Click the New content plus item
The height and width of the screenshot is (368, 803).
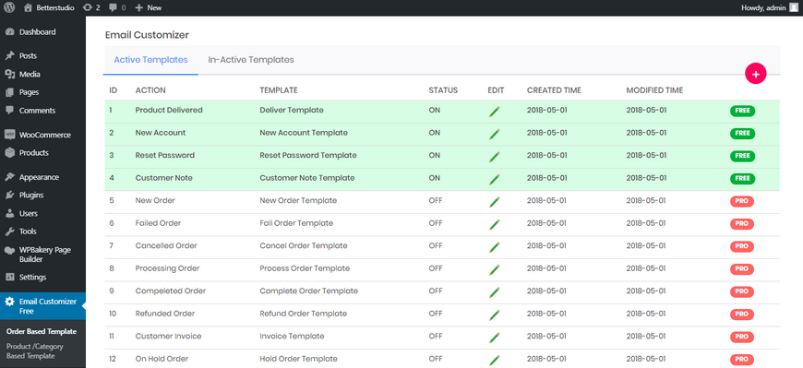click(149, 7)
